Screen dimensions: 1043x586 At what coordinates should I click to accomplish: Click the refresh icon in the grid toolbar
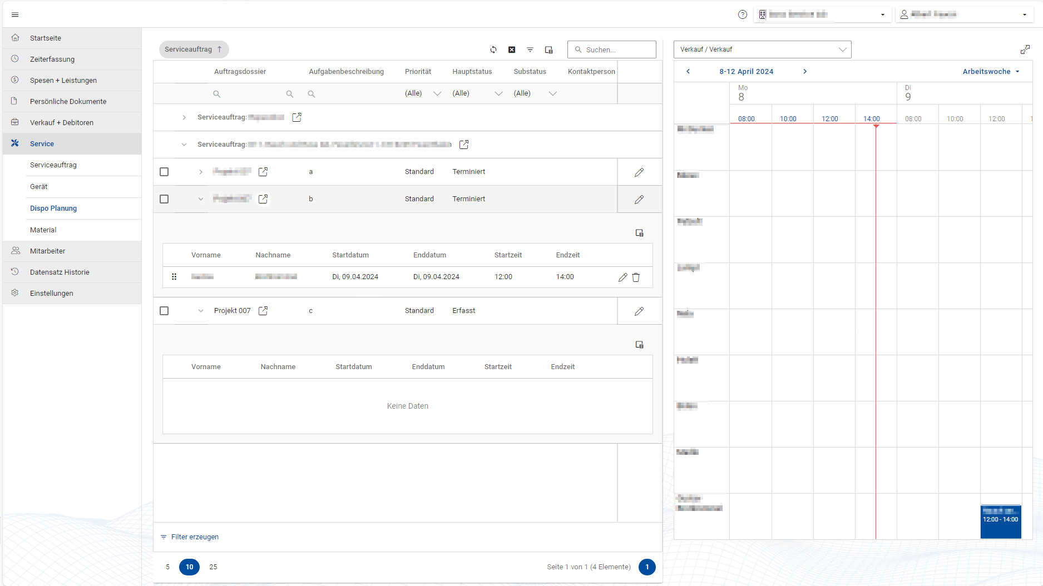click(493, 50)
